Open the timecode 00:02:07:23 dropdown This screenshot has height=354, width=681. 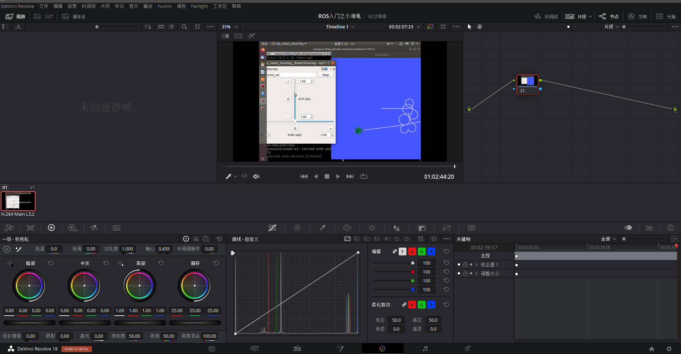[x=404, y=27]
